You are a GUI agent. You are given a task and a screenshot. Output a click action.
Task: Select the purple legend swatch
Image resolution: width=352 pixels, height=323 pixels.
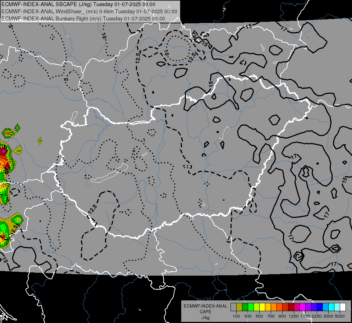point(308,307)
